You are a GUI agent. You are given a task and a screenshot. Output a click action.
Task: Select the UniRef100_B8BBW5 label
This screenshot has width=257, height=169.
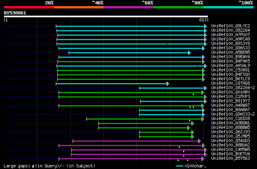230,127
